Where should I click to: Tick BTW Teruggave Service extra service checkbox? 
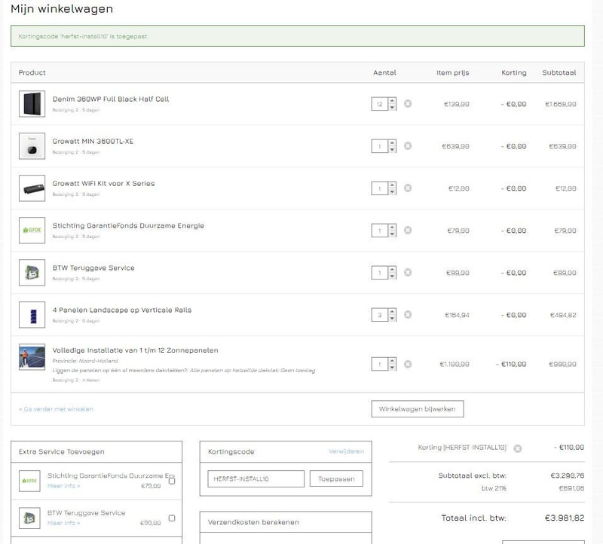tap(172, 518)
